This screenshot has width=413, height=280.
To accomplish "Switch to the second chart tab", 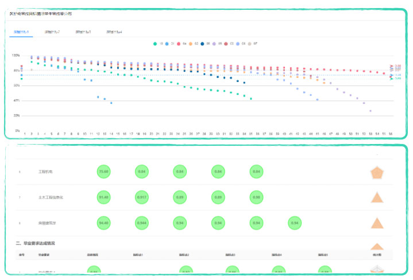I will tap(52, 32).
